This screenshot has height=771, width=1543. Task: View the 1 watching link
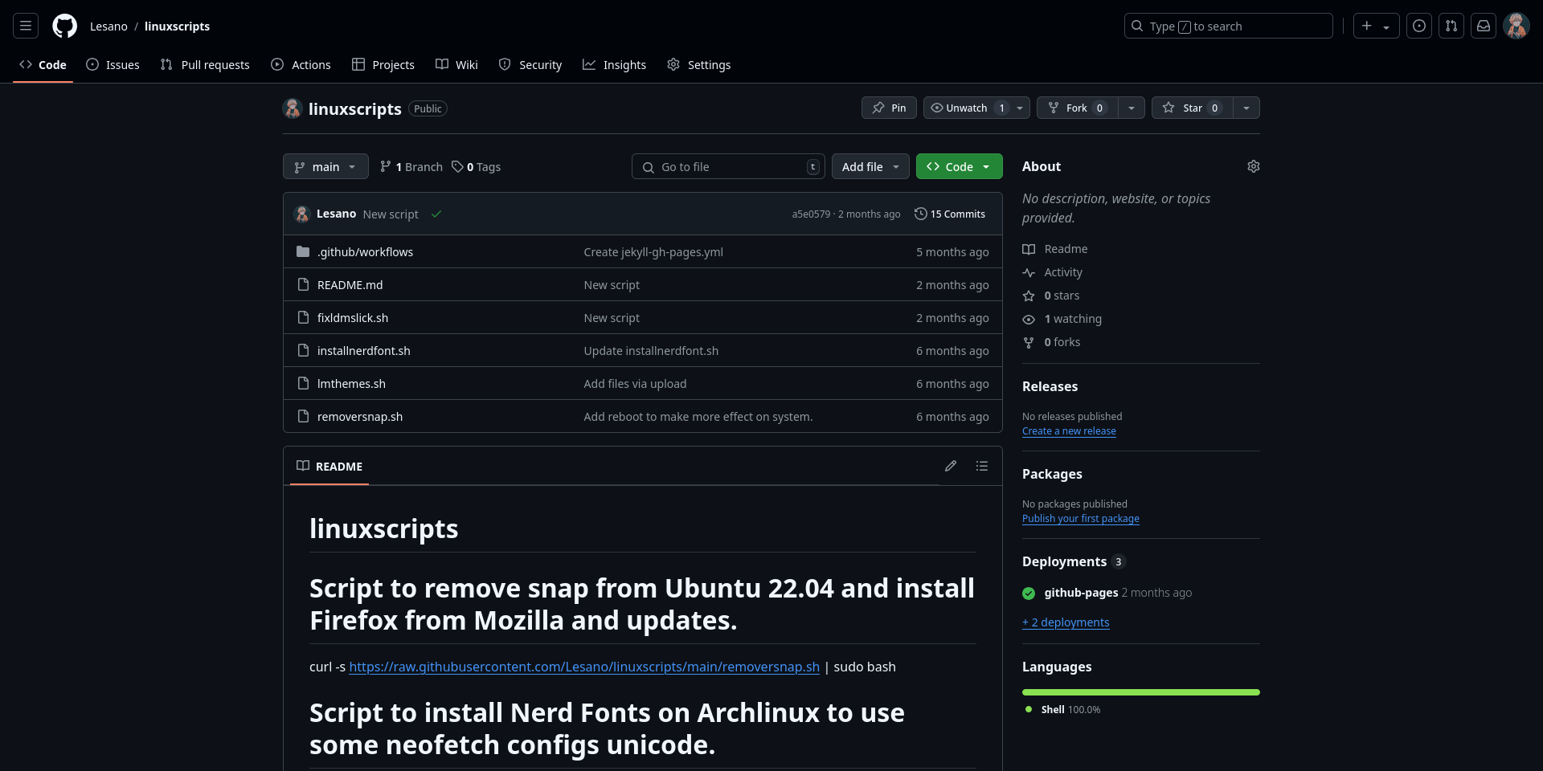pos(1062,319)
